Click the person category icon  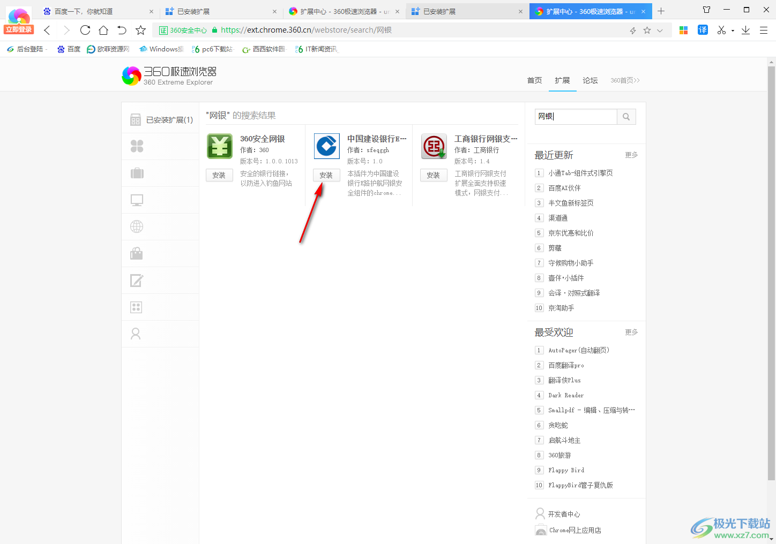pos(136,334)
